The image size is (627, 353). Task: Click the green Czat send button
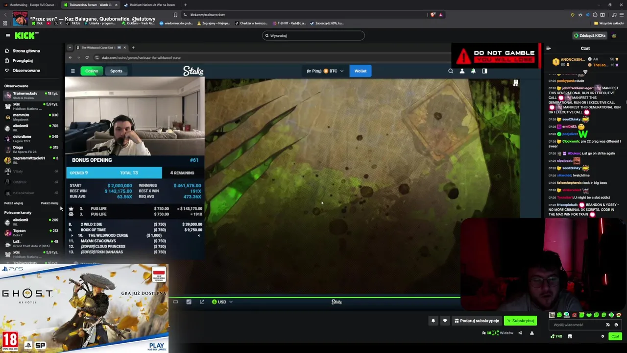pyautogui.click(x=615, y=336)
